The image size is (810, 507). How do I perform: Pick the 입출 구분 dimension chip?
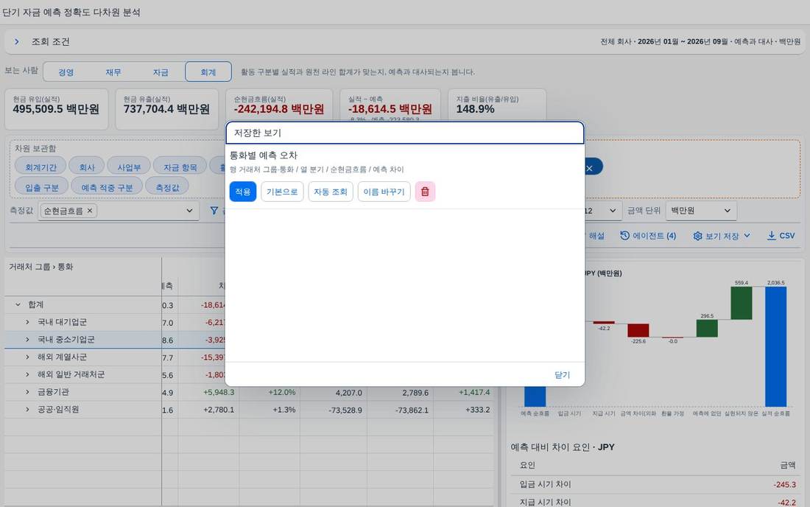click(42, 187)
